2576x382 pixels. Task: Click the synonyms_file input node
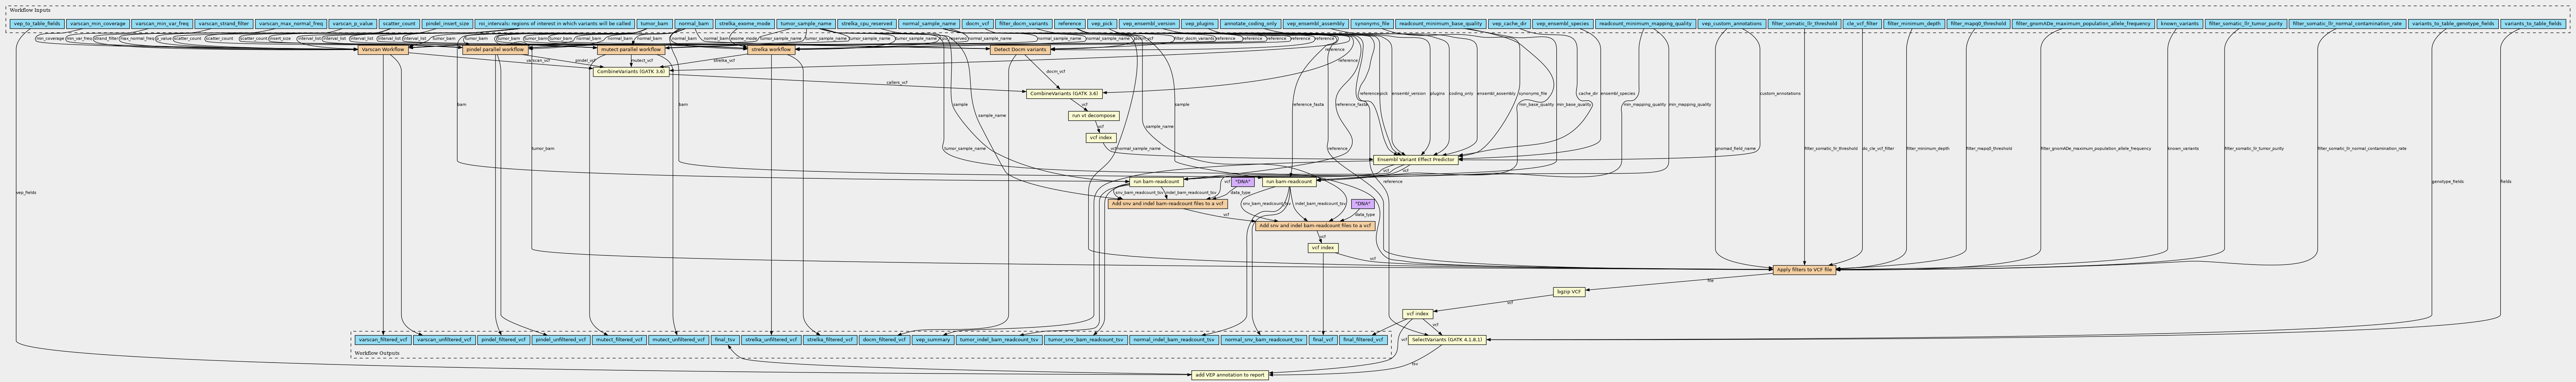click(x=1372, y=23)
